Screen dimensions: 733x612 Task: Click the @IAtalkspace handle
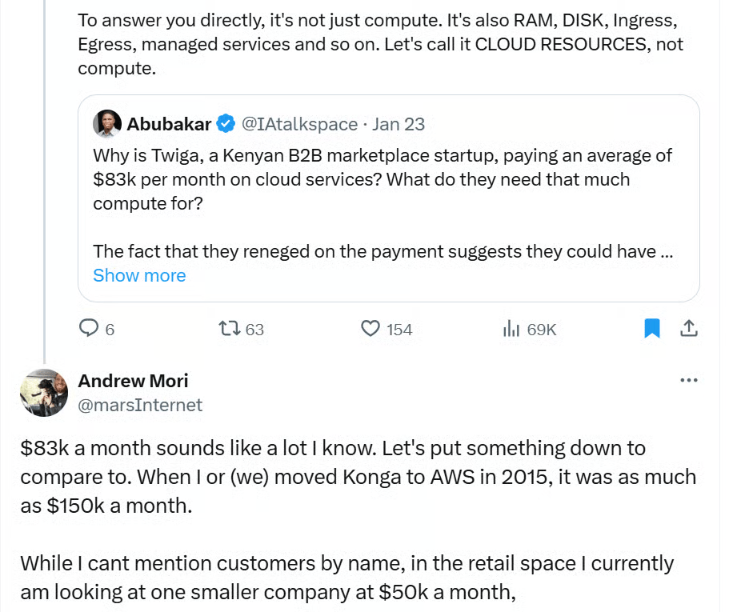[x=299, y=124]
